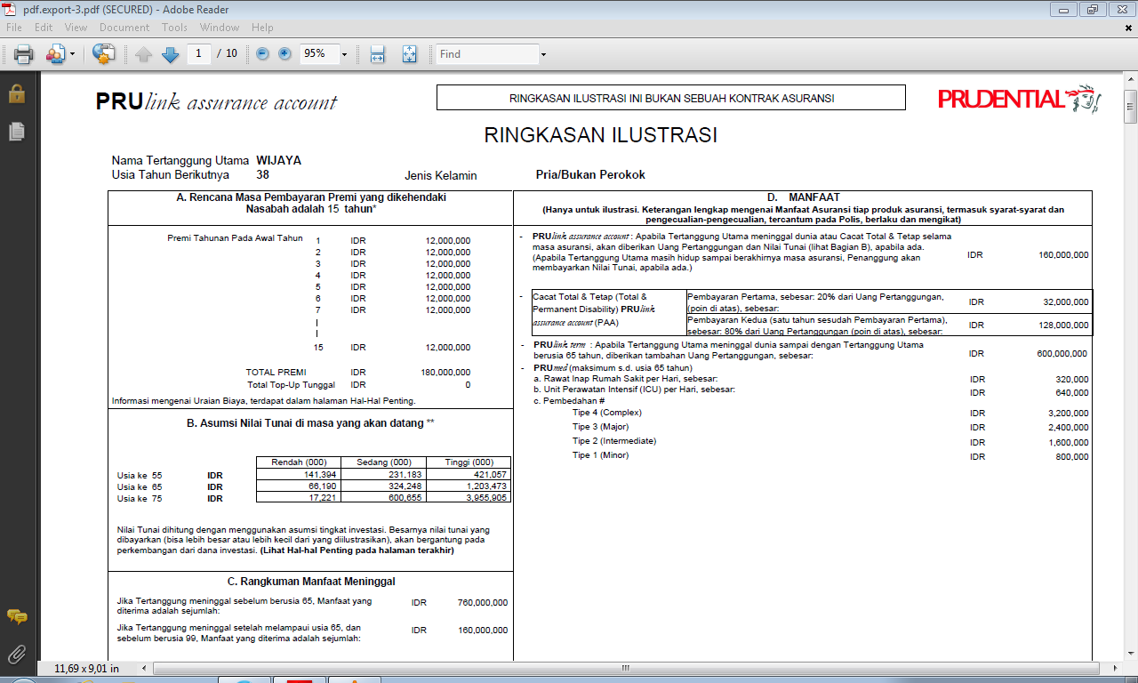Open the Comments panel speech-bubble icon
Viewport: 1138px width, 683px height.
(16, 616)
